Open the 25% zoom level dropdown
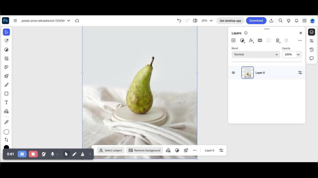Viewport: 318px width, 178px height. click(207, 21)
